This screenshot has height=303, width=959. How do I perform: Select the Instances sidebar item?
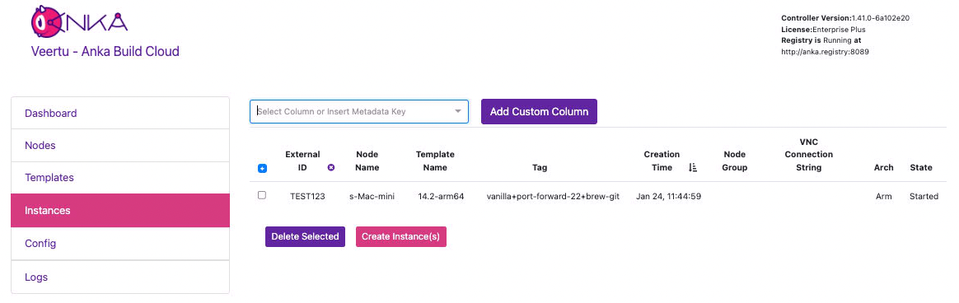pos(120,211)
